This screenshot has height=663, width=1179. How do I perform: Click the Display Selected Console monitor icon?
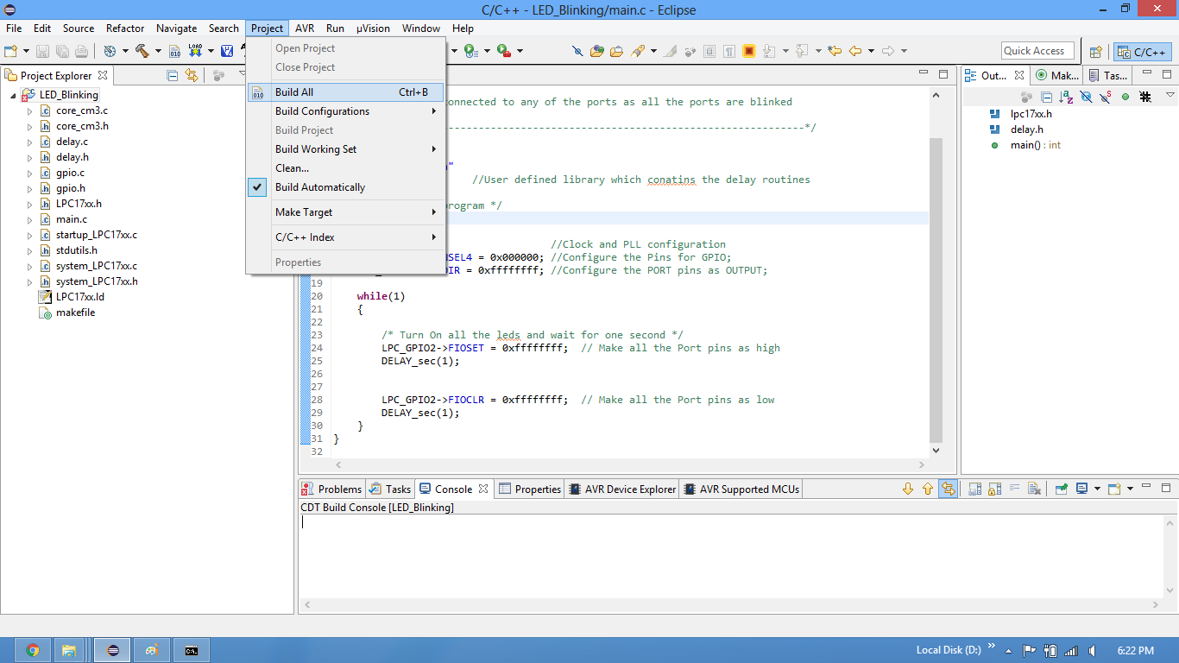point(1081,489)
